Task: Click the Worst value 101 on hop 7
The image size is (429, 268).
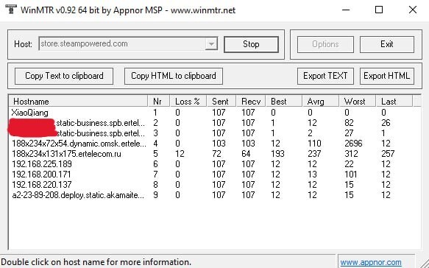Action: pyautogui.click(x=351, y=174)
